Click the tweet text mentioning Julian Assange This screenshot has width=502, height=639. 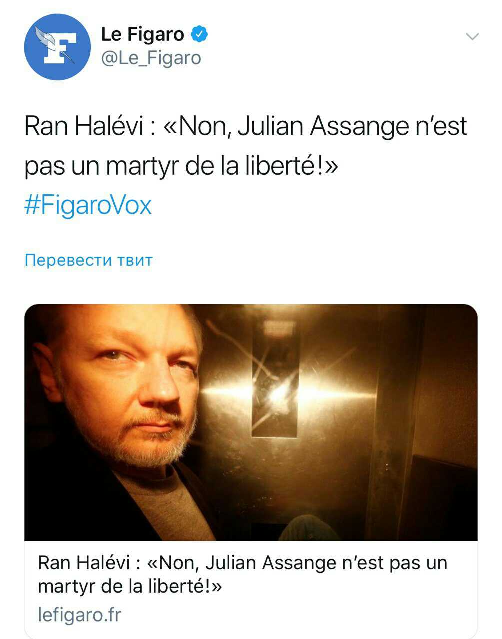click(x=246, y=145)
